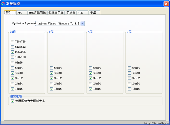Screen dimensions: 170x125
Task: Enable the 768x768 checkbox in 32位
Action: pyautogui.click(x=12, y=42)
